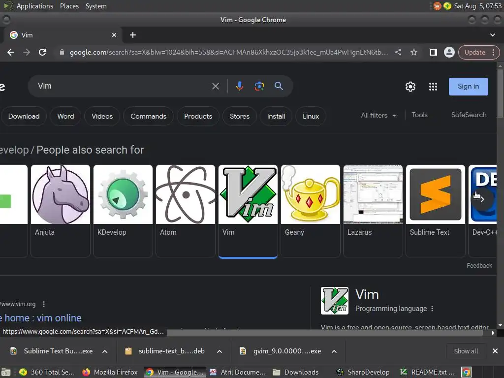Submit search with magnifier icon
Screen dimensions: 504x378
(x=279, y=86)
